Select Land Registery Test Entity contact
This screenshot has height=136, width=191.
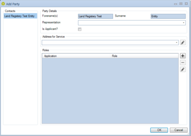pyautogui.click(x=20, y=16)
